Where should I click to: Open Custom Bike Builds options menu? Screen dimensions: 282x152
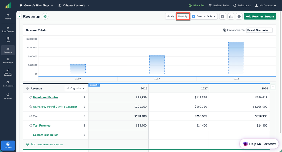click(84, 135)
